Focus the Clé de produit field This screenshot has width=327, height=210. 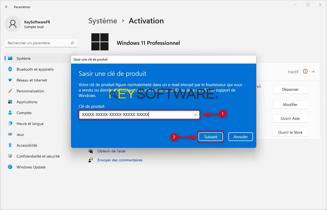139,115
